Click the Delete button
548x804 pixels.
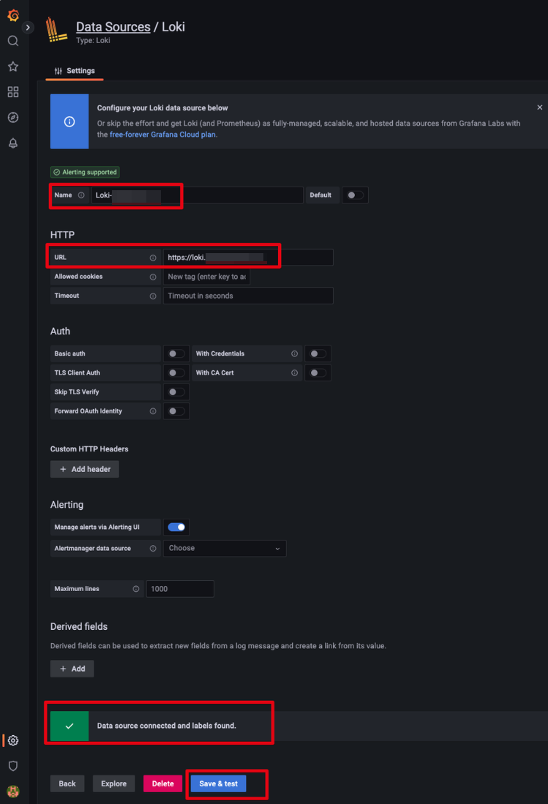(163, 784)
